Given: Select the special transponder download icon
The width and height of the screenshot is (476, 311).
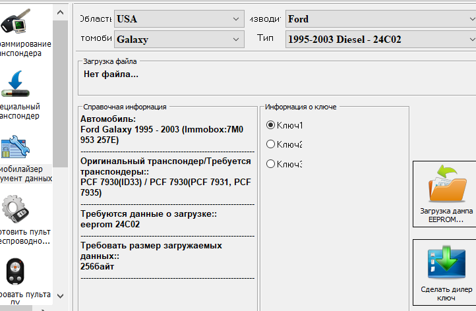Looking at the screenshot, I should [x=15, y=84].
